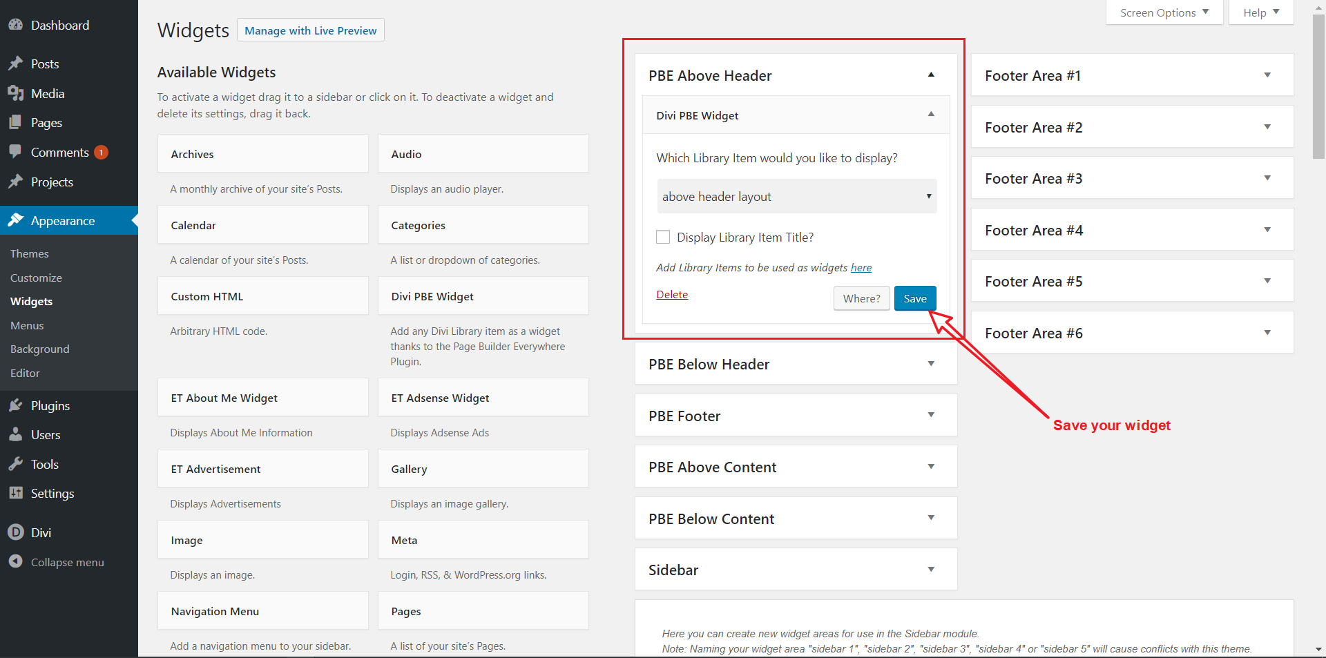
Task: Click the Comments speech bubble icon
Action: 15,152
